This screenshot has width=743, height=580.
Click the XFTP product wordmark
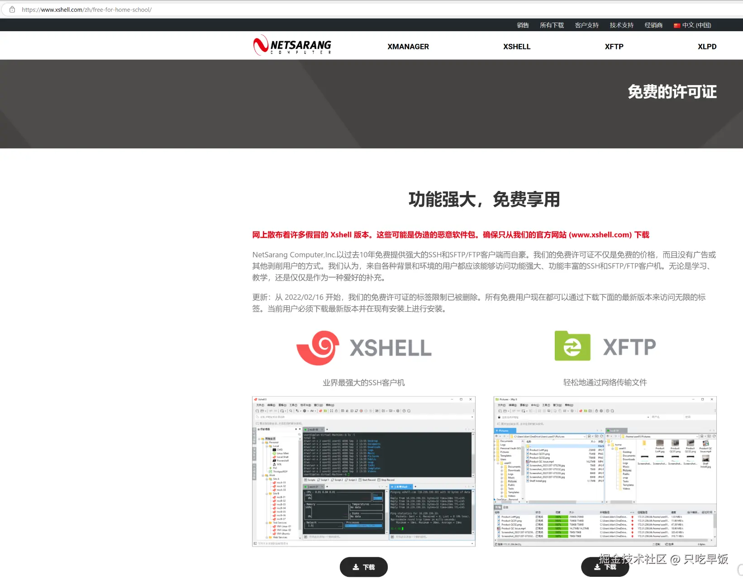point(629,347)
